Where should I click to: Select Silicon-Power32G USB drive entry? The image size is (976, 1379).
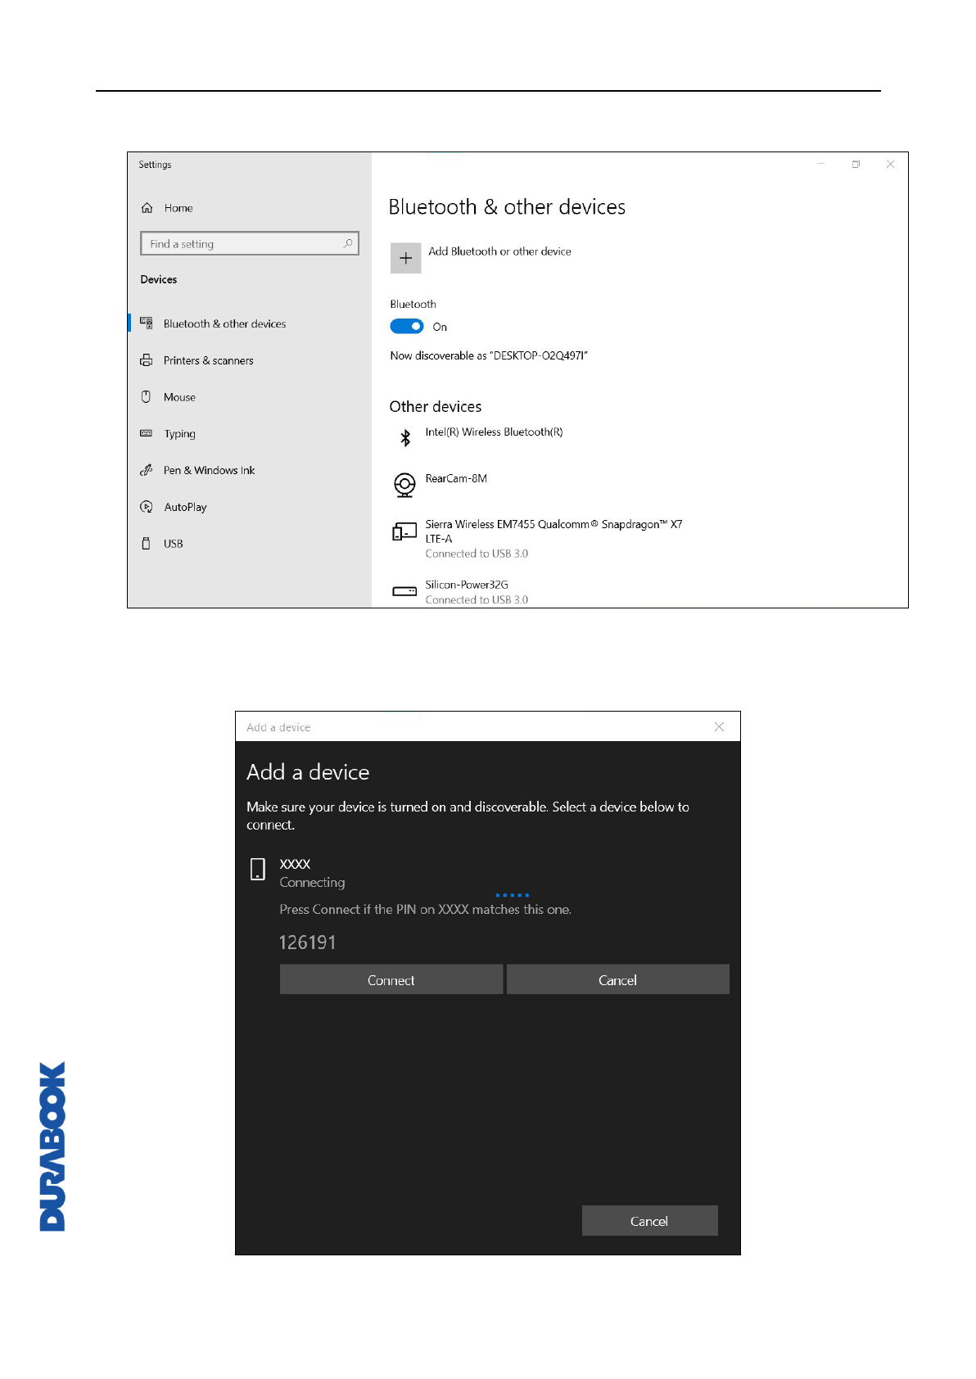tap(466, 586)
